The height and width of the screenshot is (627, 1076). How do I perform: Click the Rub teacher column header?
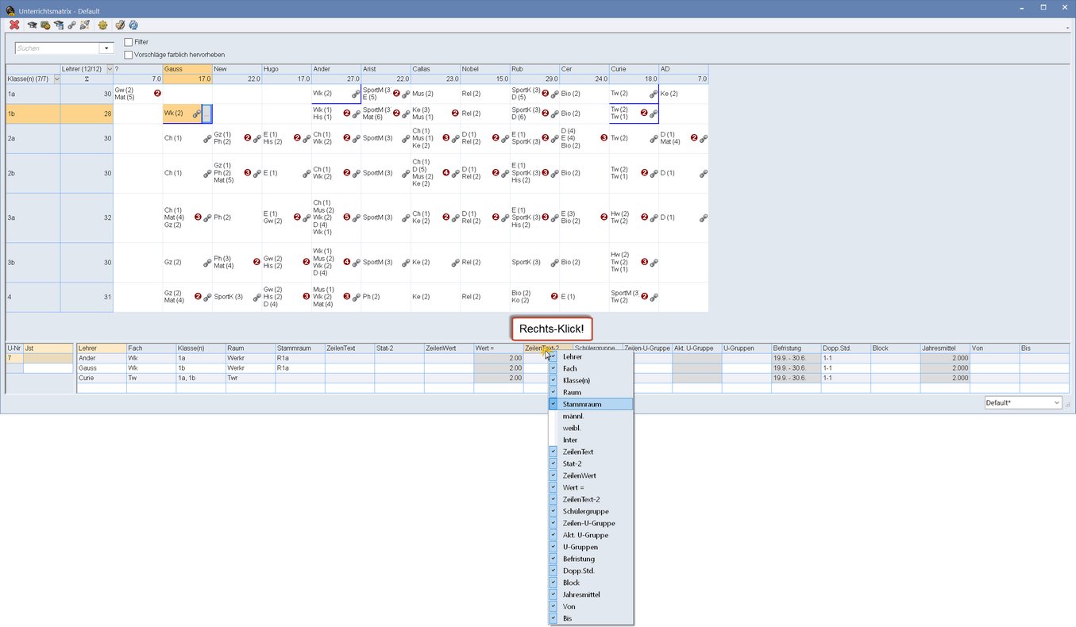[x=534, y=69]
